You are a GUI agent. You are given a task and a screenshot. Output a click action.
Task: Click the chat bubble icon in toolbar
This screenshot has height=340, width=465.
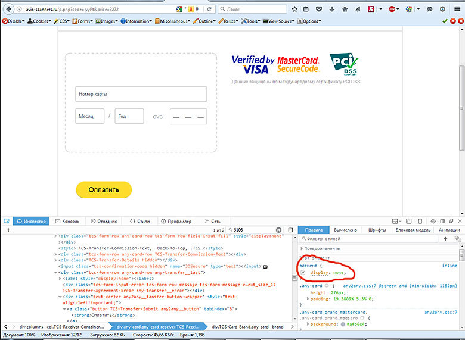tap(429, 9)
